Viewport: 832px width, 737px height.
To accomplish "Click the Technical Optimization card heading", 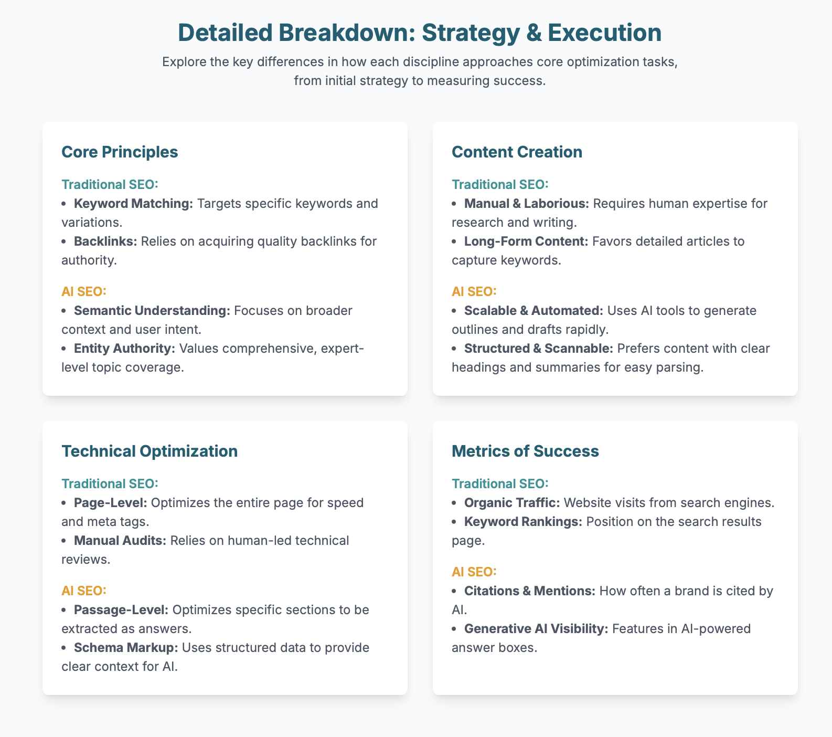I will tap(150, 451).
